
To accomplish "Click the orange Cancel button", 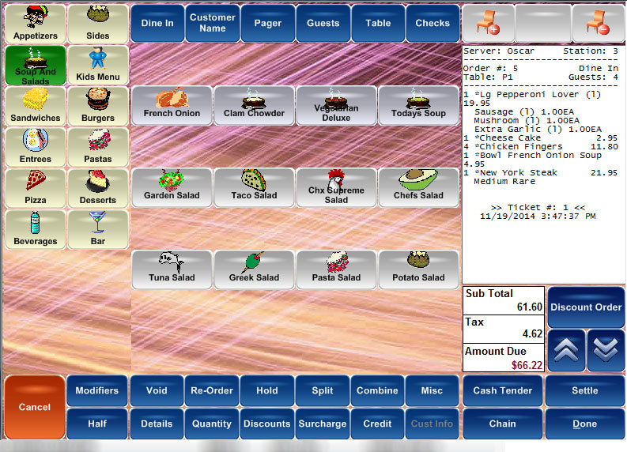I will point(35,407).
